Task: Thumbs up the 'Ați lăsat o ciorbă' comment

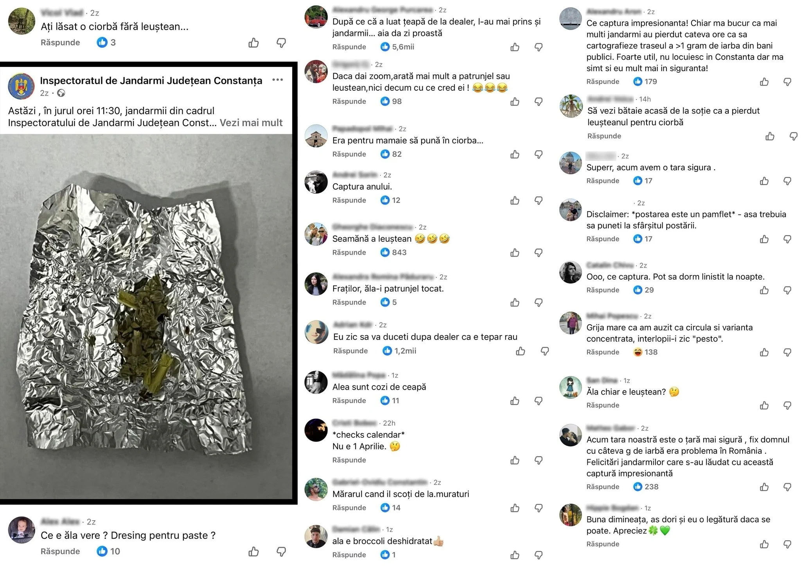Action: (253, 43)
